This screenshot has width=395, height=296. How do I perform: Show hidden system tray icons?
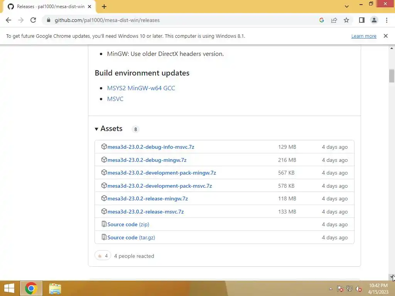(x=331, y=289)
